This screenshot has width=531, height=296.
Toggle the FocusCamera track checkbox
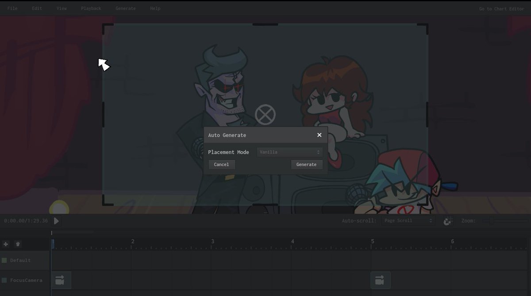pyautogui.click(x=4, y=280)
